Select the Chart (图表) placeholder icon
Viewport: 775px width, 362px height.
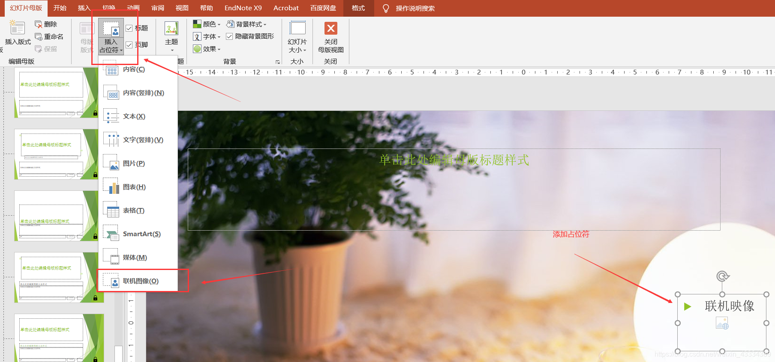click(111, 187)
